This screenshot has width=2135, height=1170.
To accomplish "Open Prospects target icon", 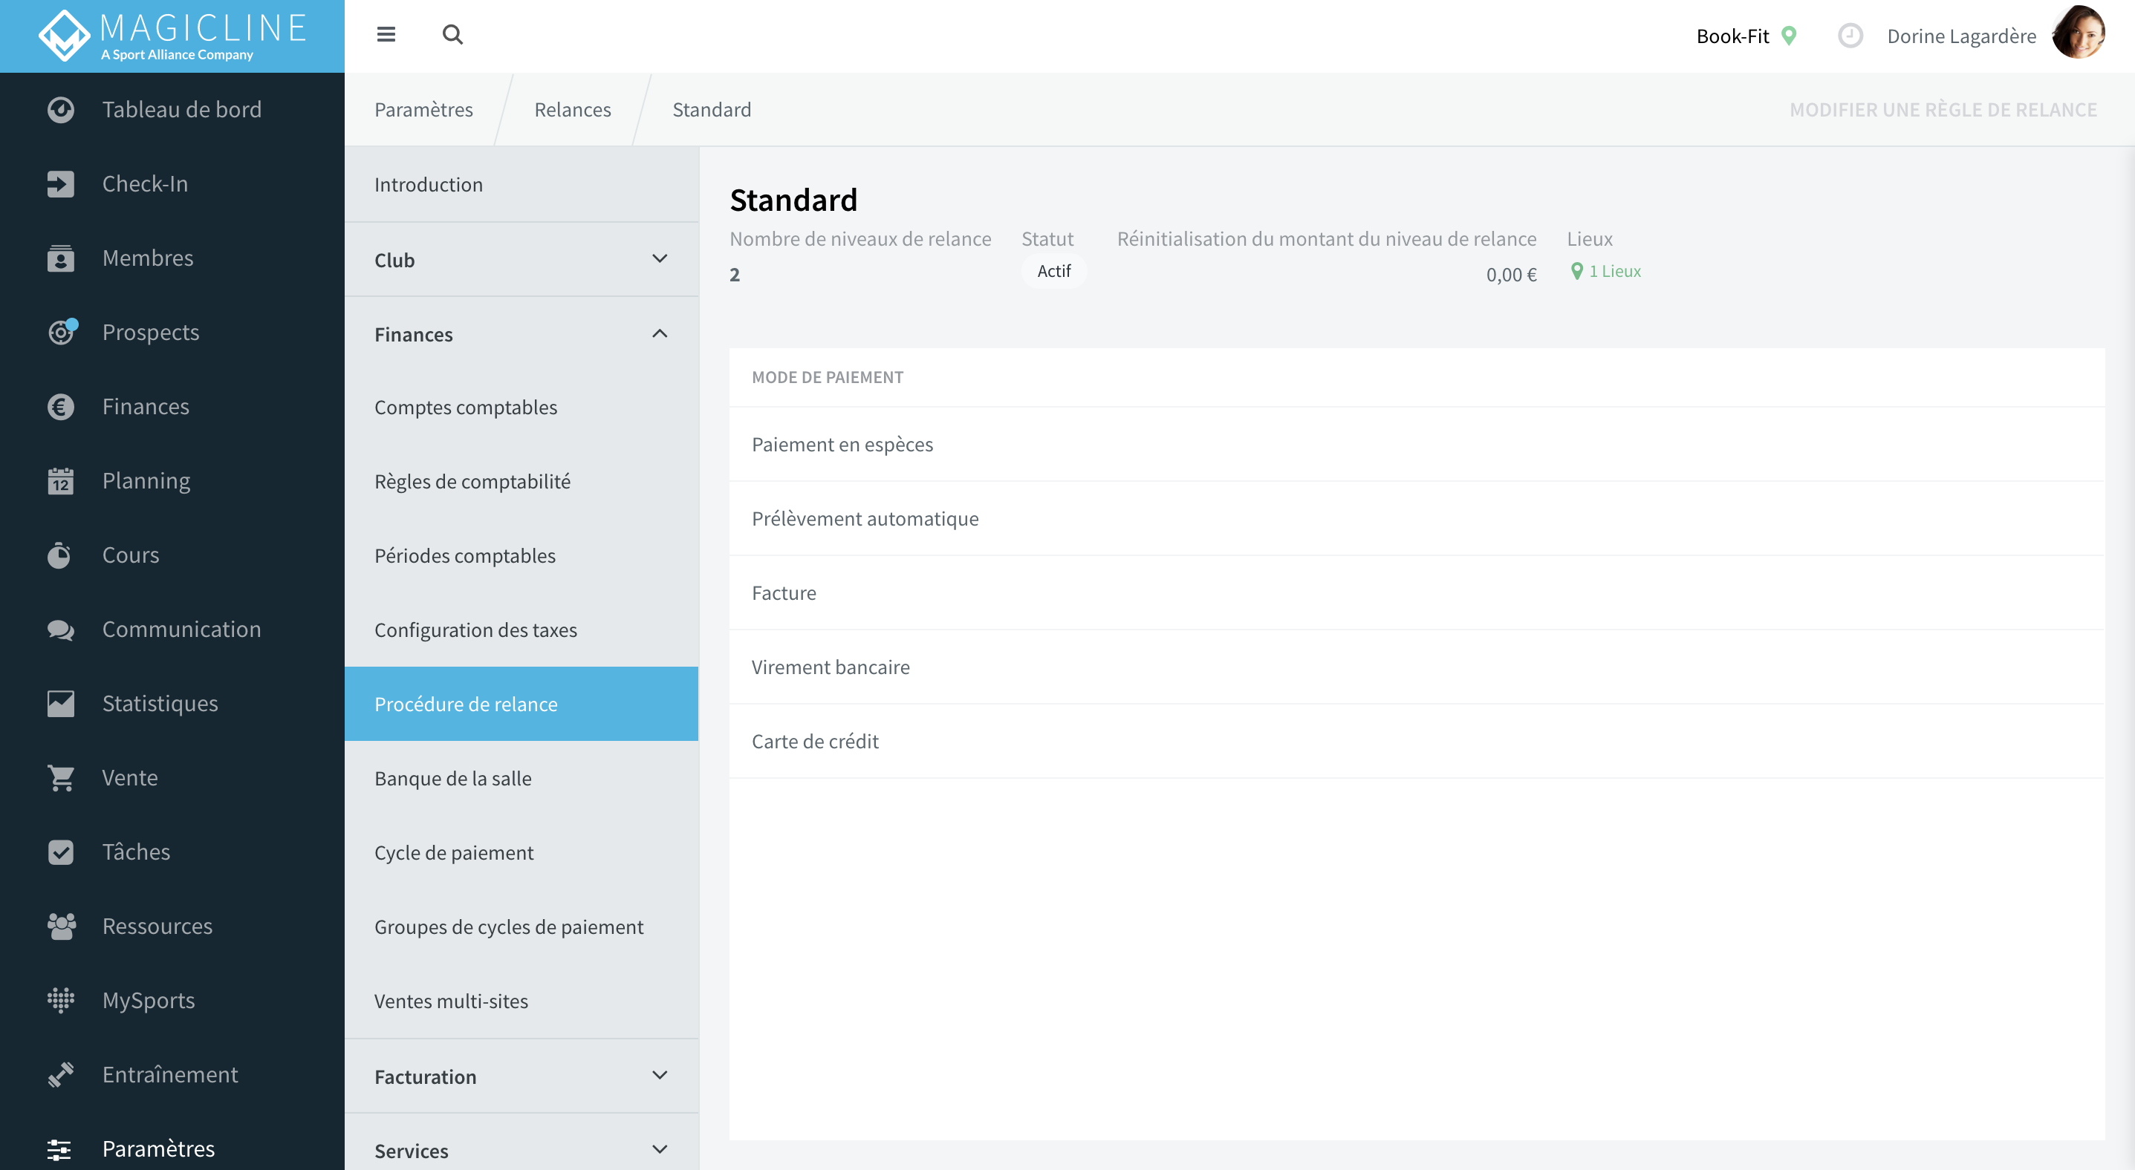I will pos(62,332).
